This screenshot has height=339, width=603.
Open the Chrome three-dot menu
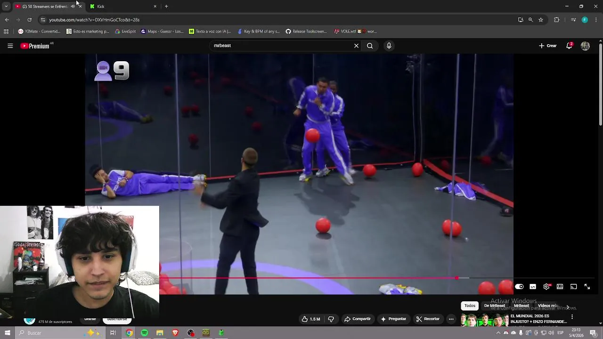[x=596, y=20]
